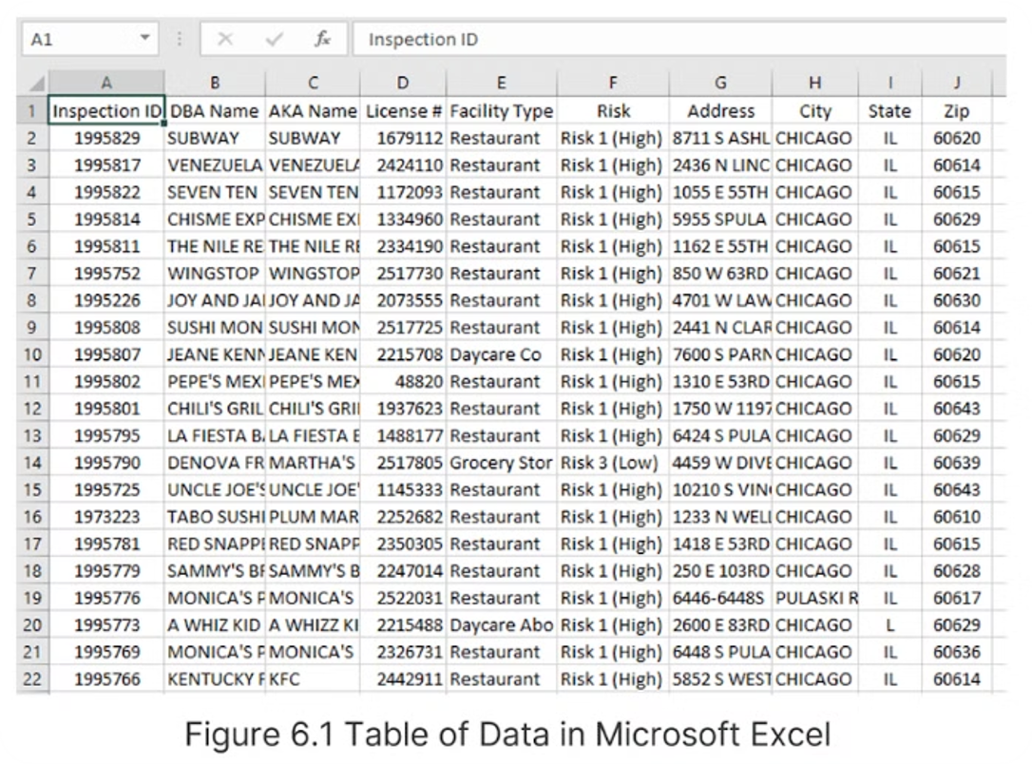This screenshot has width=1032, height=764.
Task: Click DBA Name cell CHILI'S GRIL
Action: [215, 409]
